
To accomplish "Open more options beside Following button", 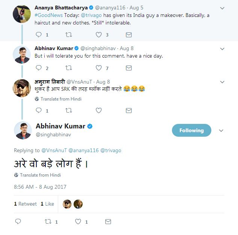I will pyautogui.click(x=221, y=131).
